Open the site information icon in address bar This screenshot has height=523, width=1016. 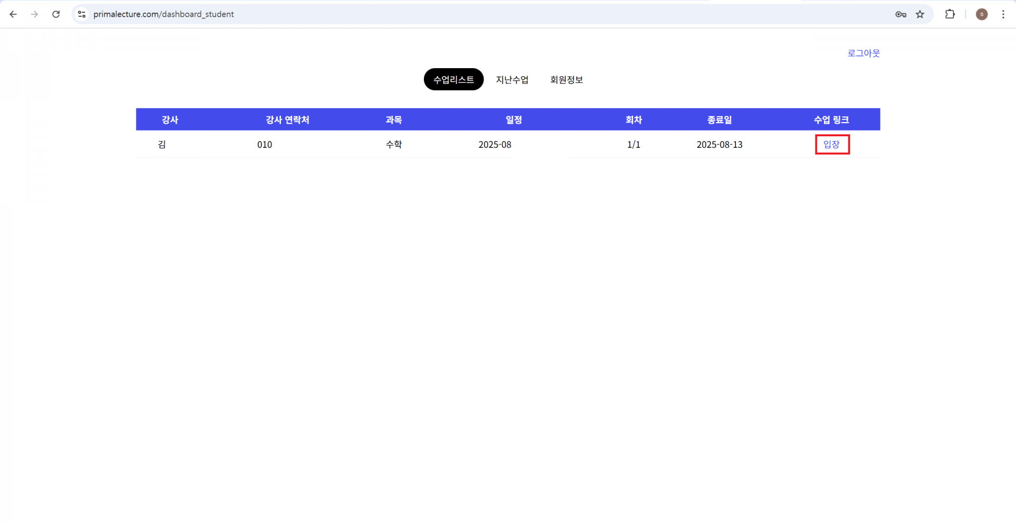click(81, 14)
